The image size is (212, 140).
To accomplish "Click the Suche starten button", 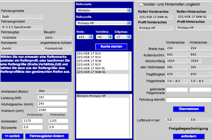I will pos(111,47).
